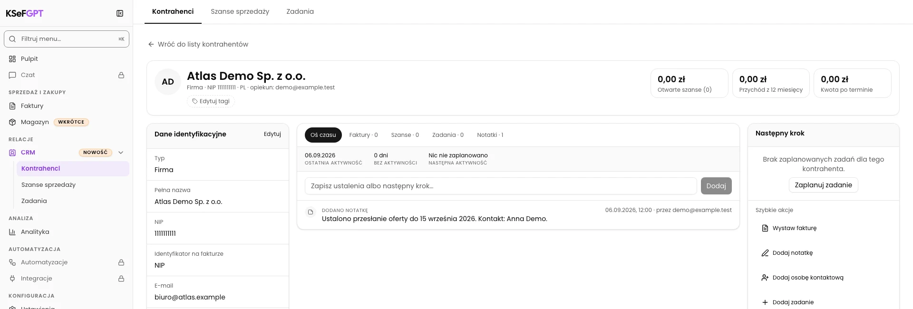Show the Oś czasu timeline tab
This screenshot has height=309, width=913.
point(323,135)
